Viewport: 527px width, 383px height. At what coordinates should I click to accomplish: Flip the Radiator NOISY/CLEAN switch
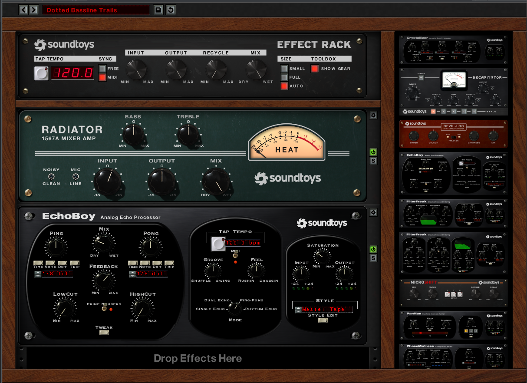tap(51, 177)
